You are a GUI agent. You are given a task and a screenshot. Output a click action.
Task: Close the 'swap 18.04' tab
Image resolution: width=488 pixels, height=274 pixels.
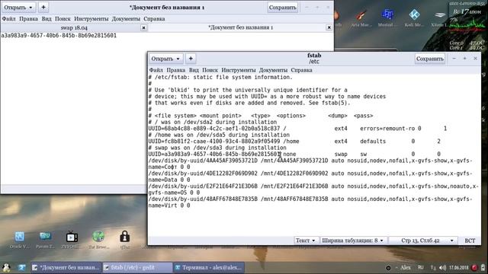click(143, 27)
